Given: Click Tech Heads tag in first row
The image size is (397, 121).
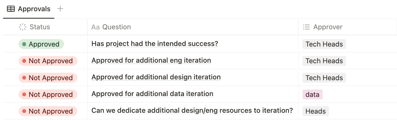Looking at the screenshot, I should [324, 44].
